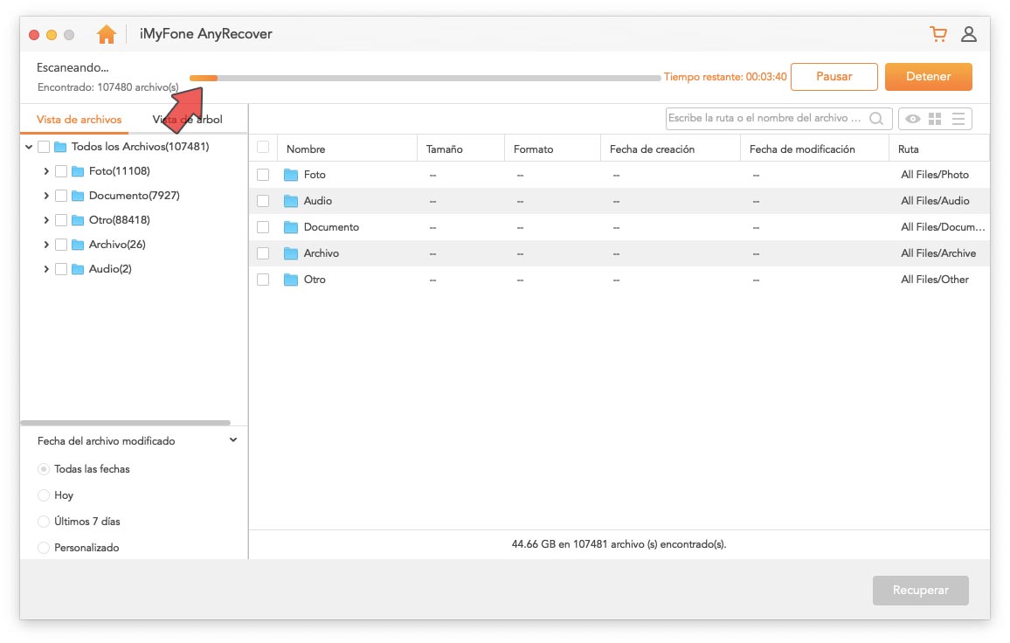
Task: Click the Archivo folder icon in list
Action: tap(291, 253)
